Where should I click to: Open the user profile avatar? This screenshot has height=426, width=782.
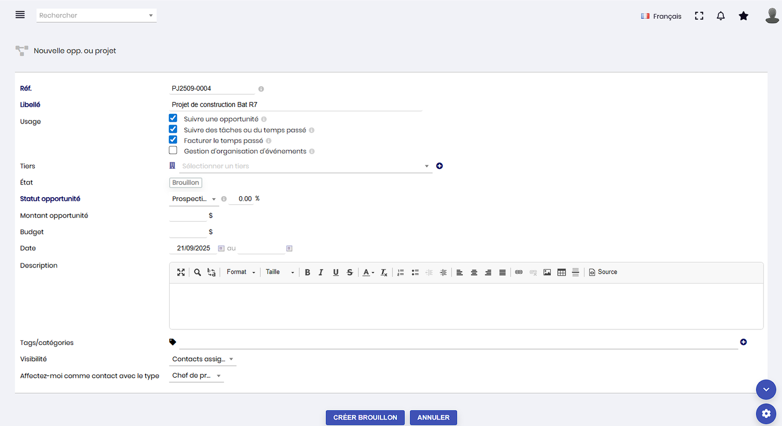coord(772,16)
